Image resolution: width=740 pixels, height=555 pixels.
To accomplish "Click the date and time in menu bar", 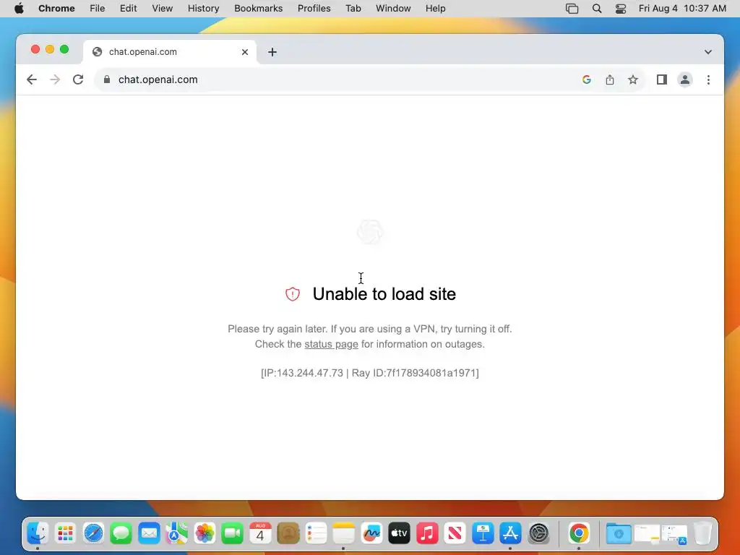I will [x=682, y=9].
